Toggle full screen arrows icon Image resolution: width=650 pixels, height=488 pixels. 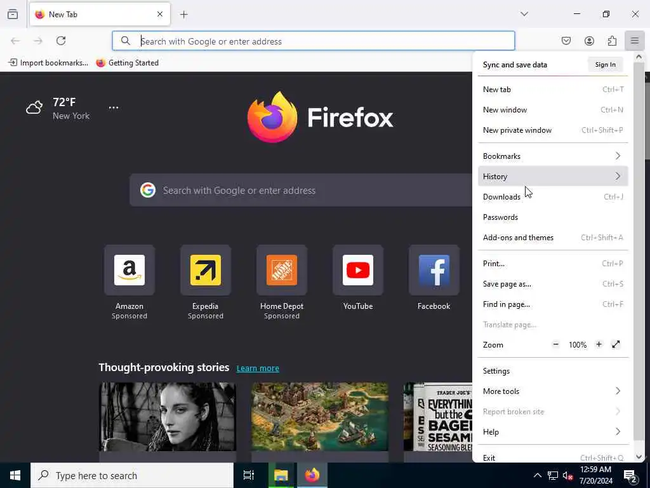click(x=616, y=344)
